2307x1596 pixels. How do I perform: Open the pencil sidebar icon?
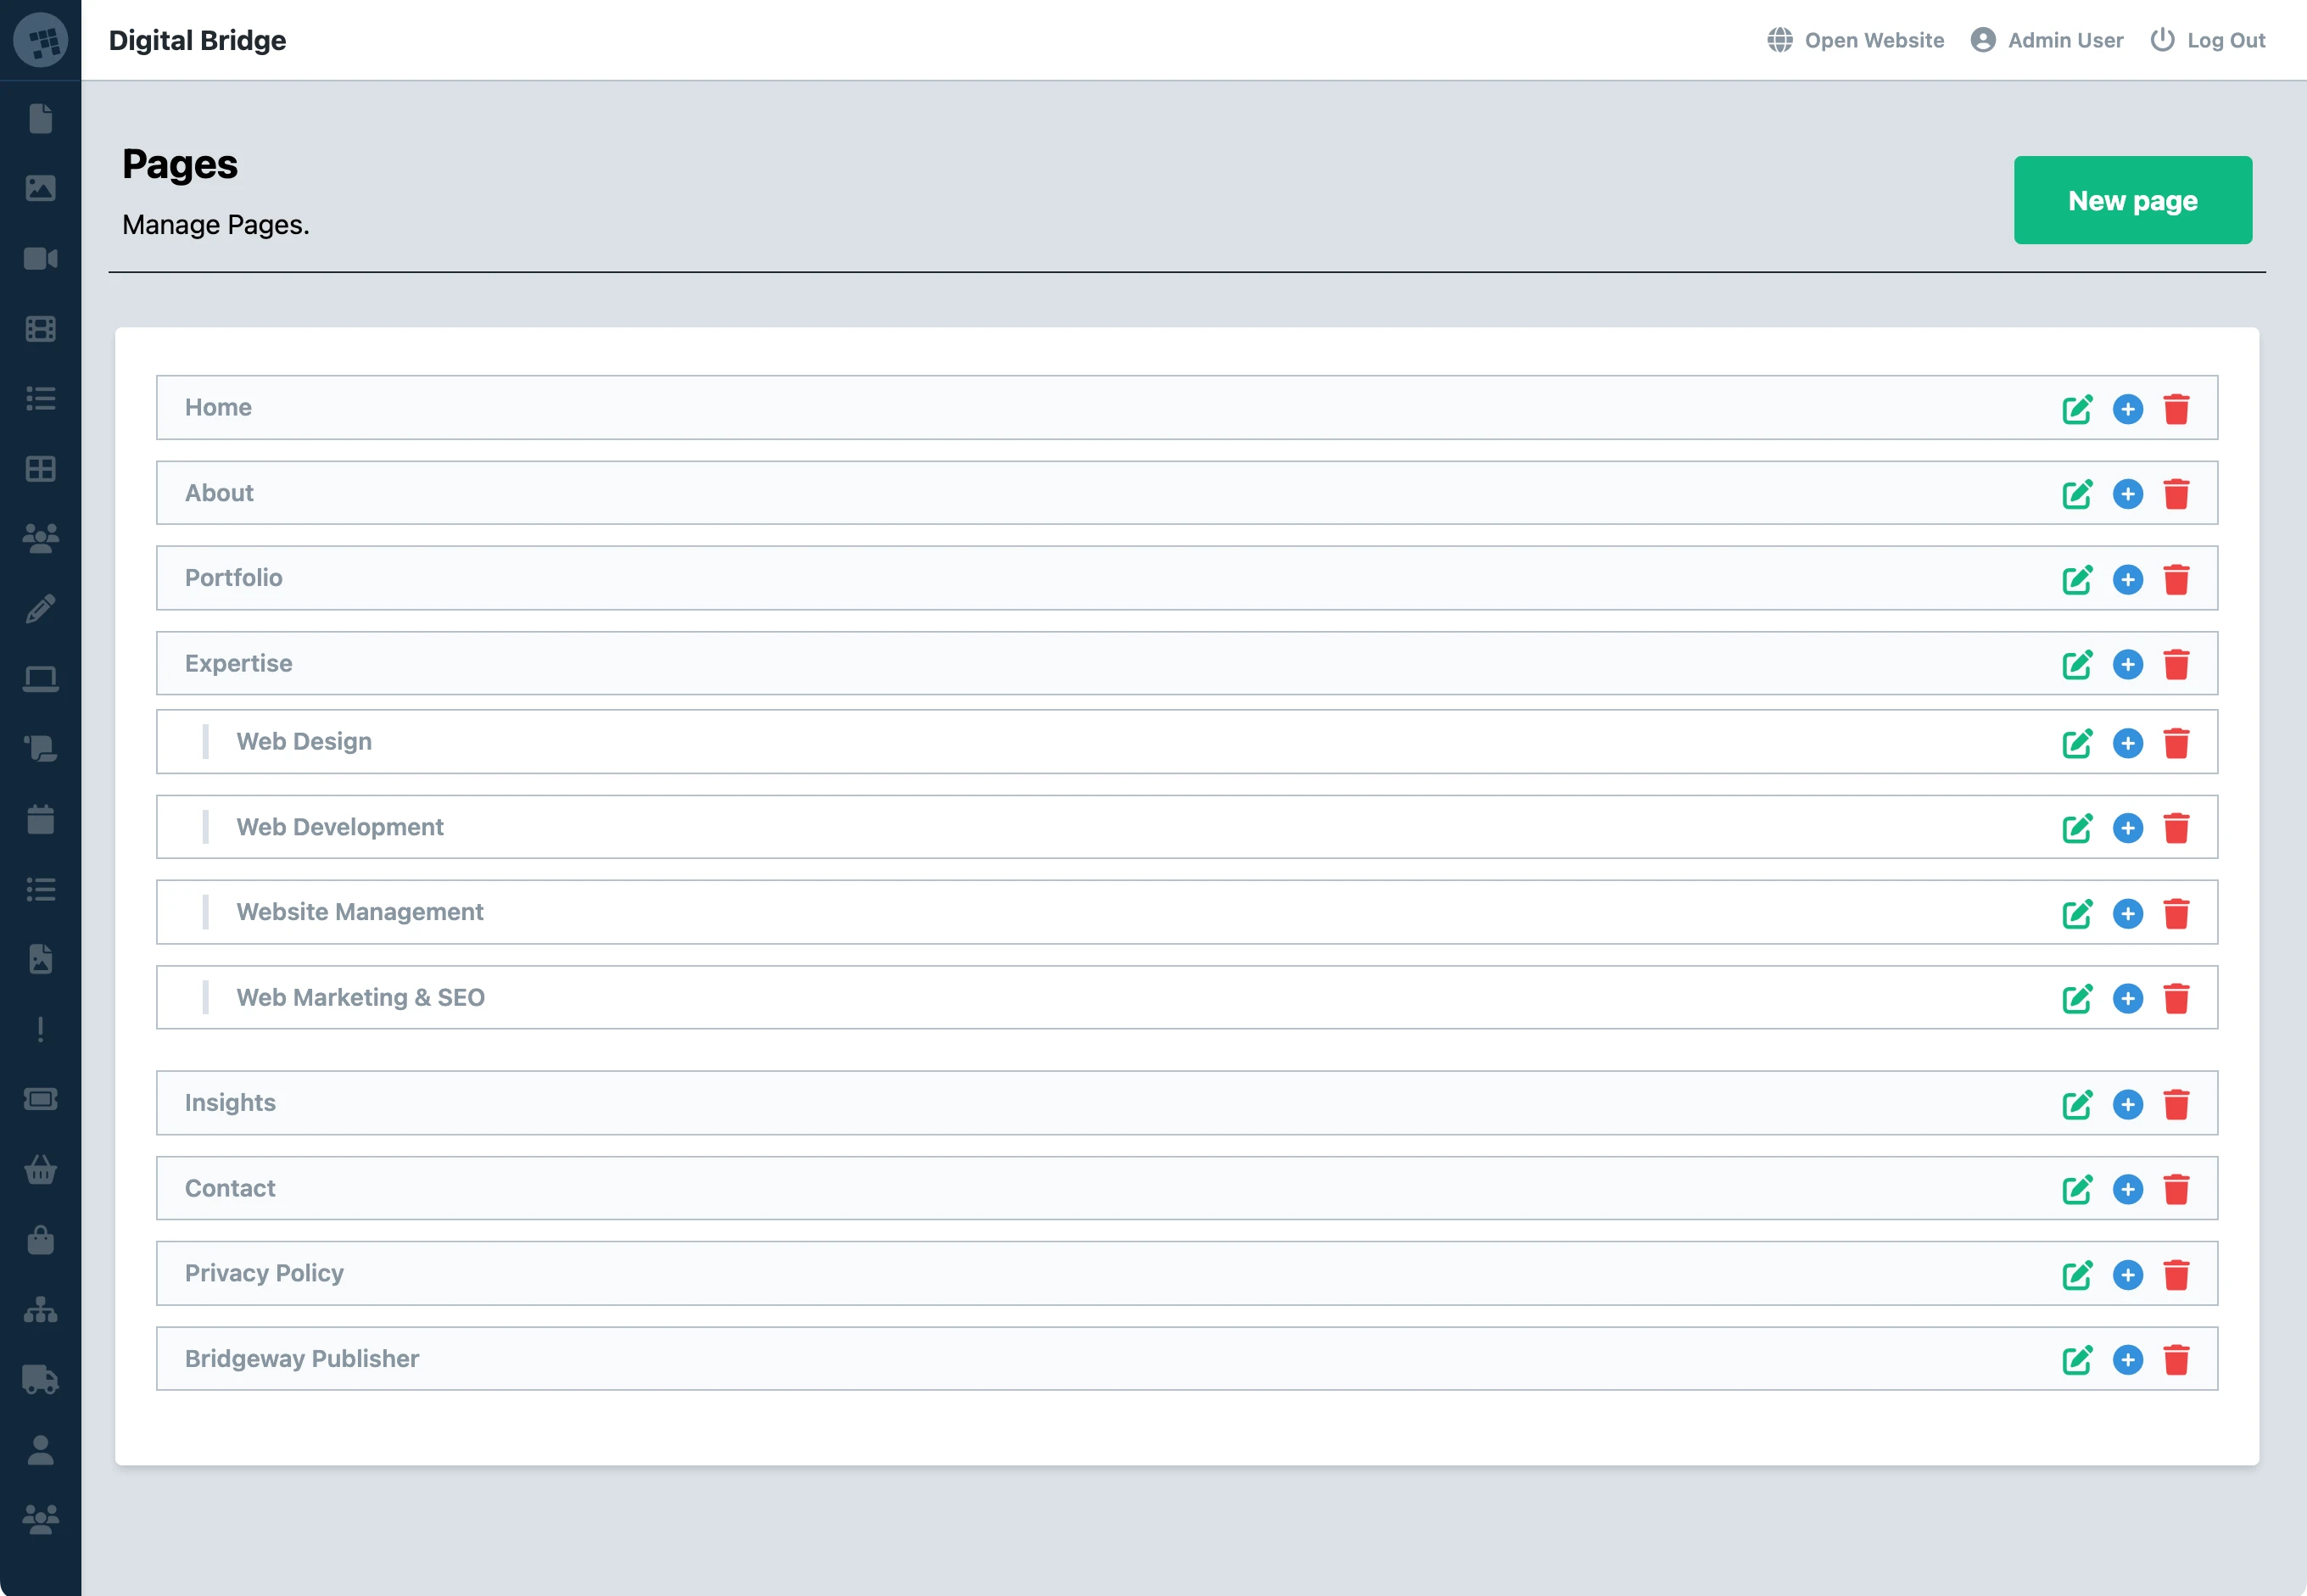(40, 609)
